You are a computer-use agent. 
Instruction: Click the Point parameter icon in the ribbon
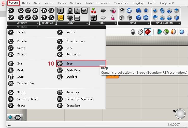point(11,11)
